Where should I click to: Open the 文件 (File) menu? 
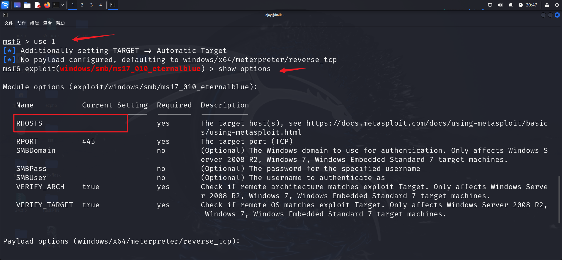tap(8, 23)
